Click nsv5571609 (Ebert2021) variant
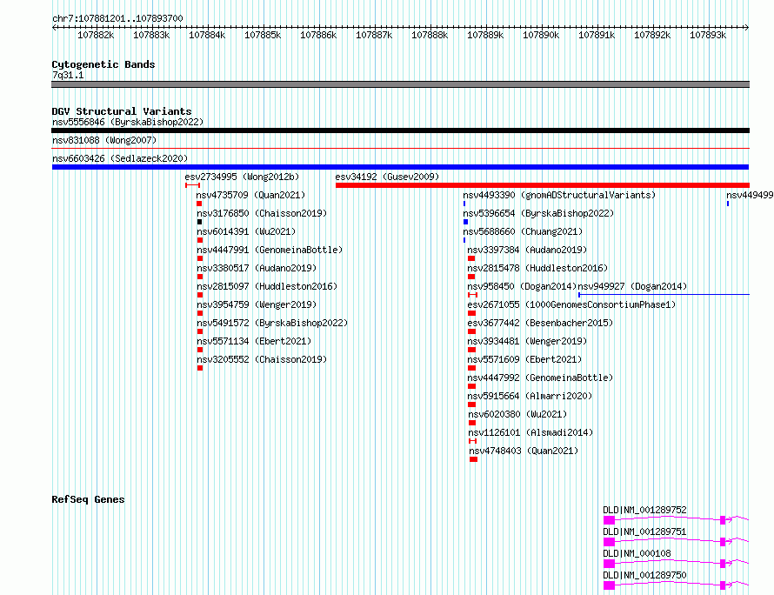The height and width of the screenshot is (595, 774). (x=524, y=359)
